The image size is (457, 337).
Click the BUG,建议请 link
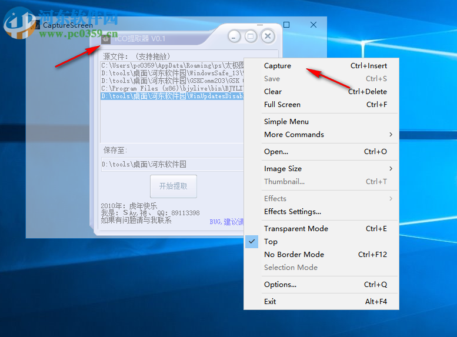pyautogui.click(x=227, y=222)
